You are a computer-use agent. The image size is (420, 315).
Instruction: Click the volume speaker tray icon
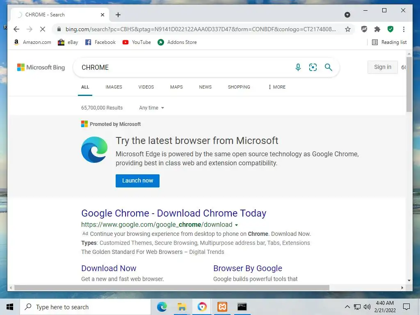tap(367, 307)
